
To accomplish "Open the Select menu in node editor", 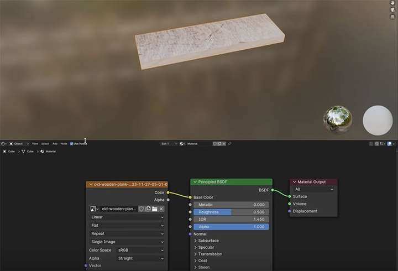I will click(x=45, y=144).
